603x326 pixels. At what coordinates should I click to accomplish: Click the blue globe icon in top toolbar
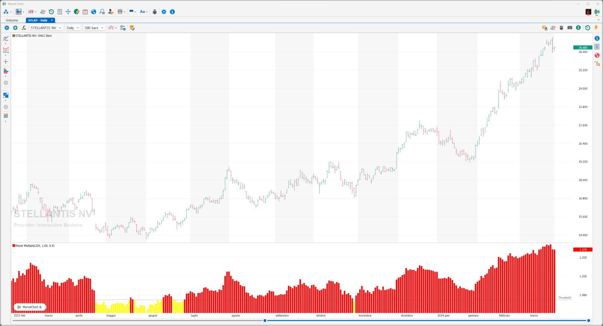(x=94, y=12)
